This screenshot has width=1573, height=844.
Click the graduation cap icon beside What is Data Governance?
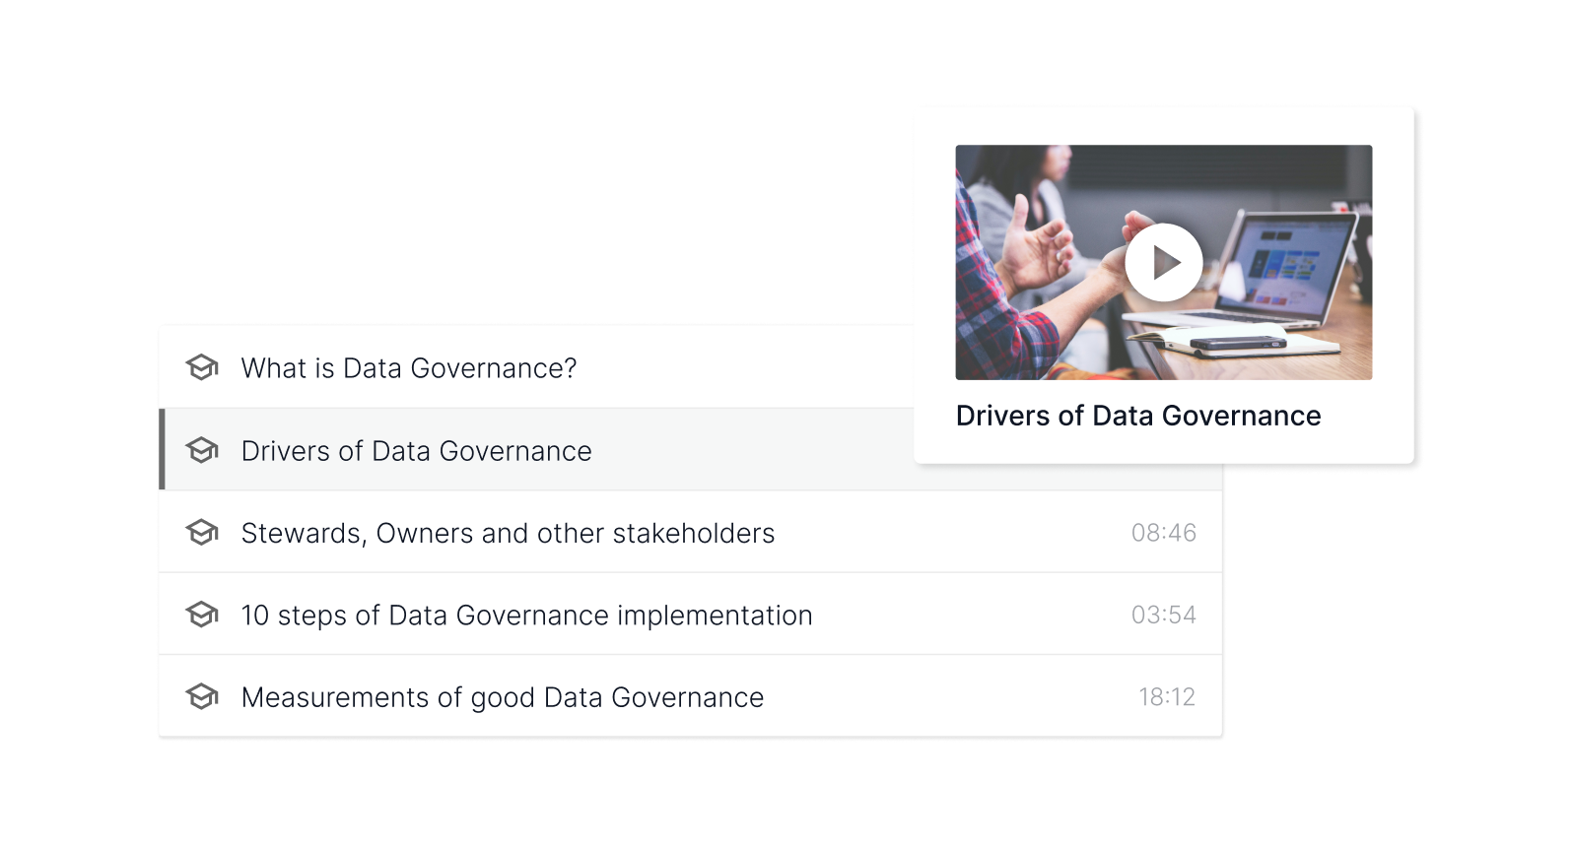[x=202, y=368]
